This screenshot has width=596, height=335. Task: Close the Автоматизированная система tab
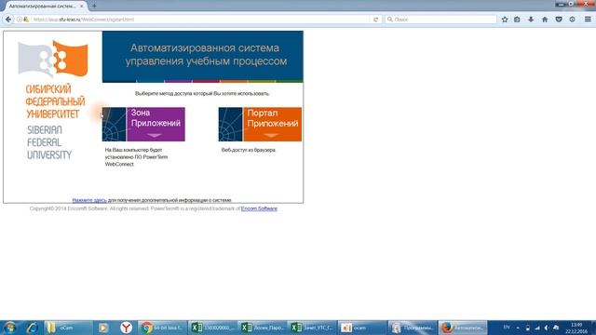pyautogui.click(x=81, y=7)
